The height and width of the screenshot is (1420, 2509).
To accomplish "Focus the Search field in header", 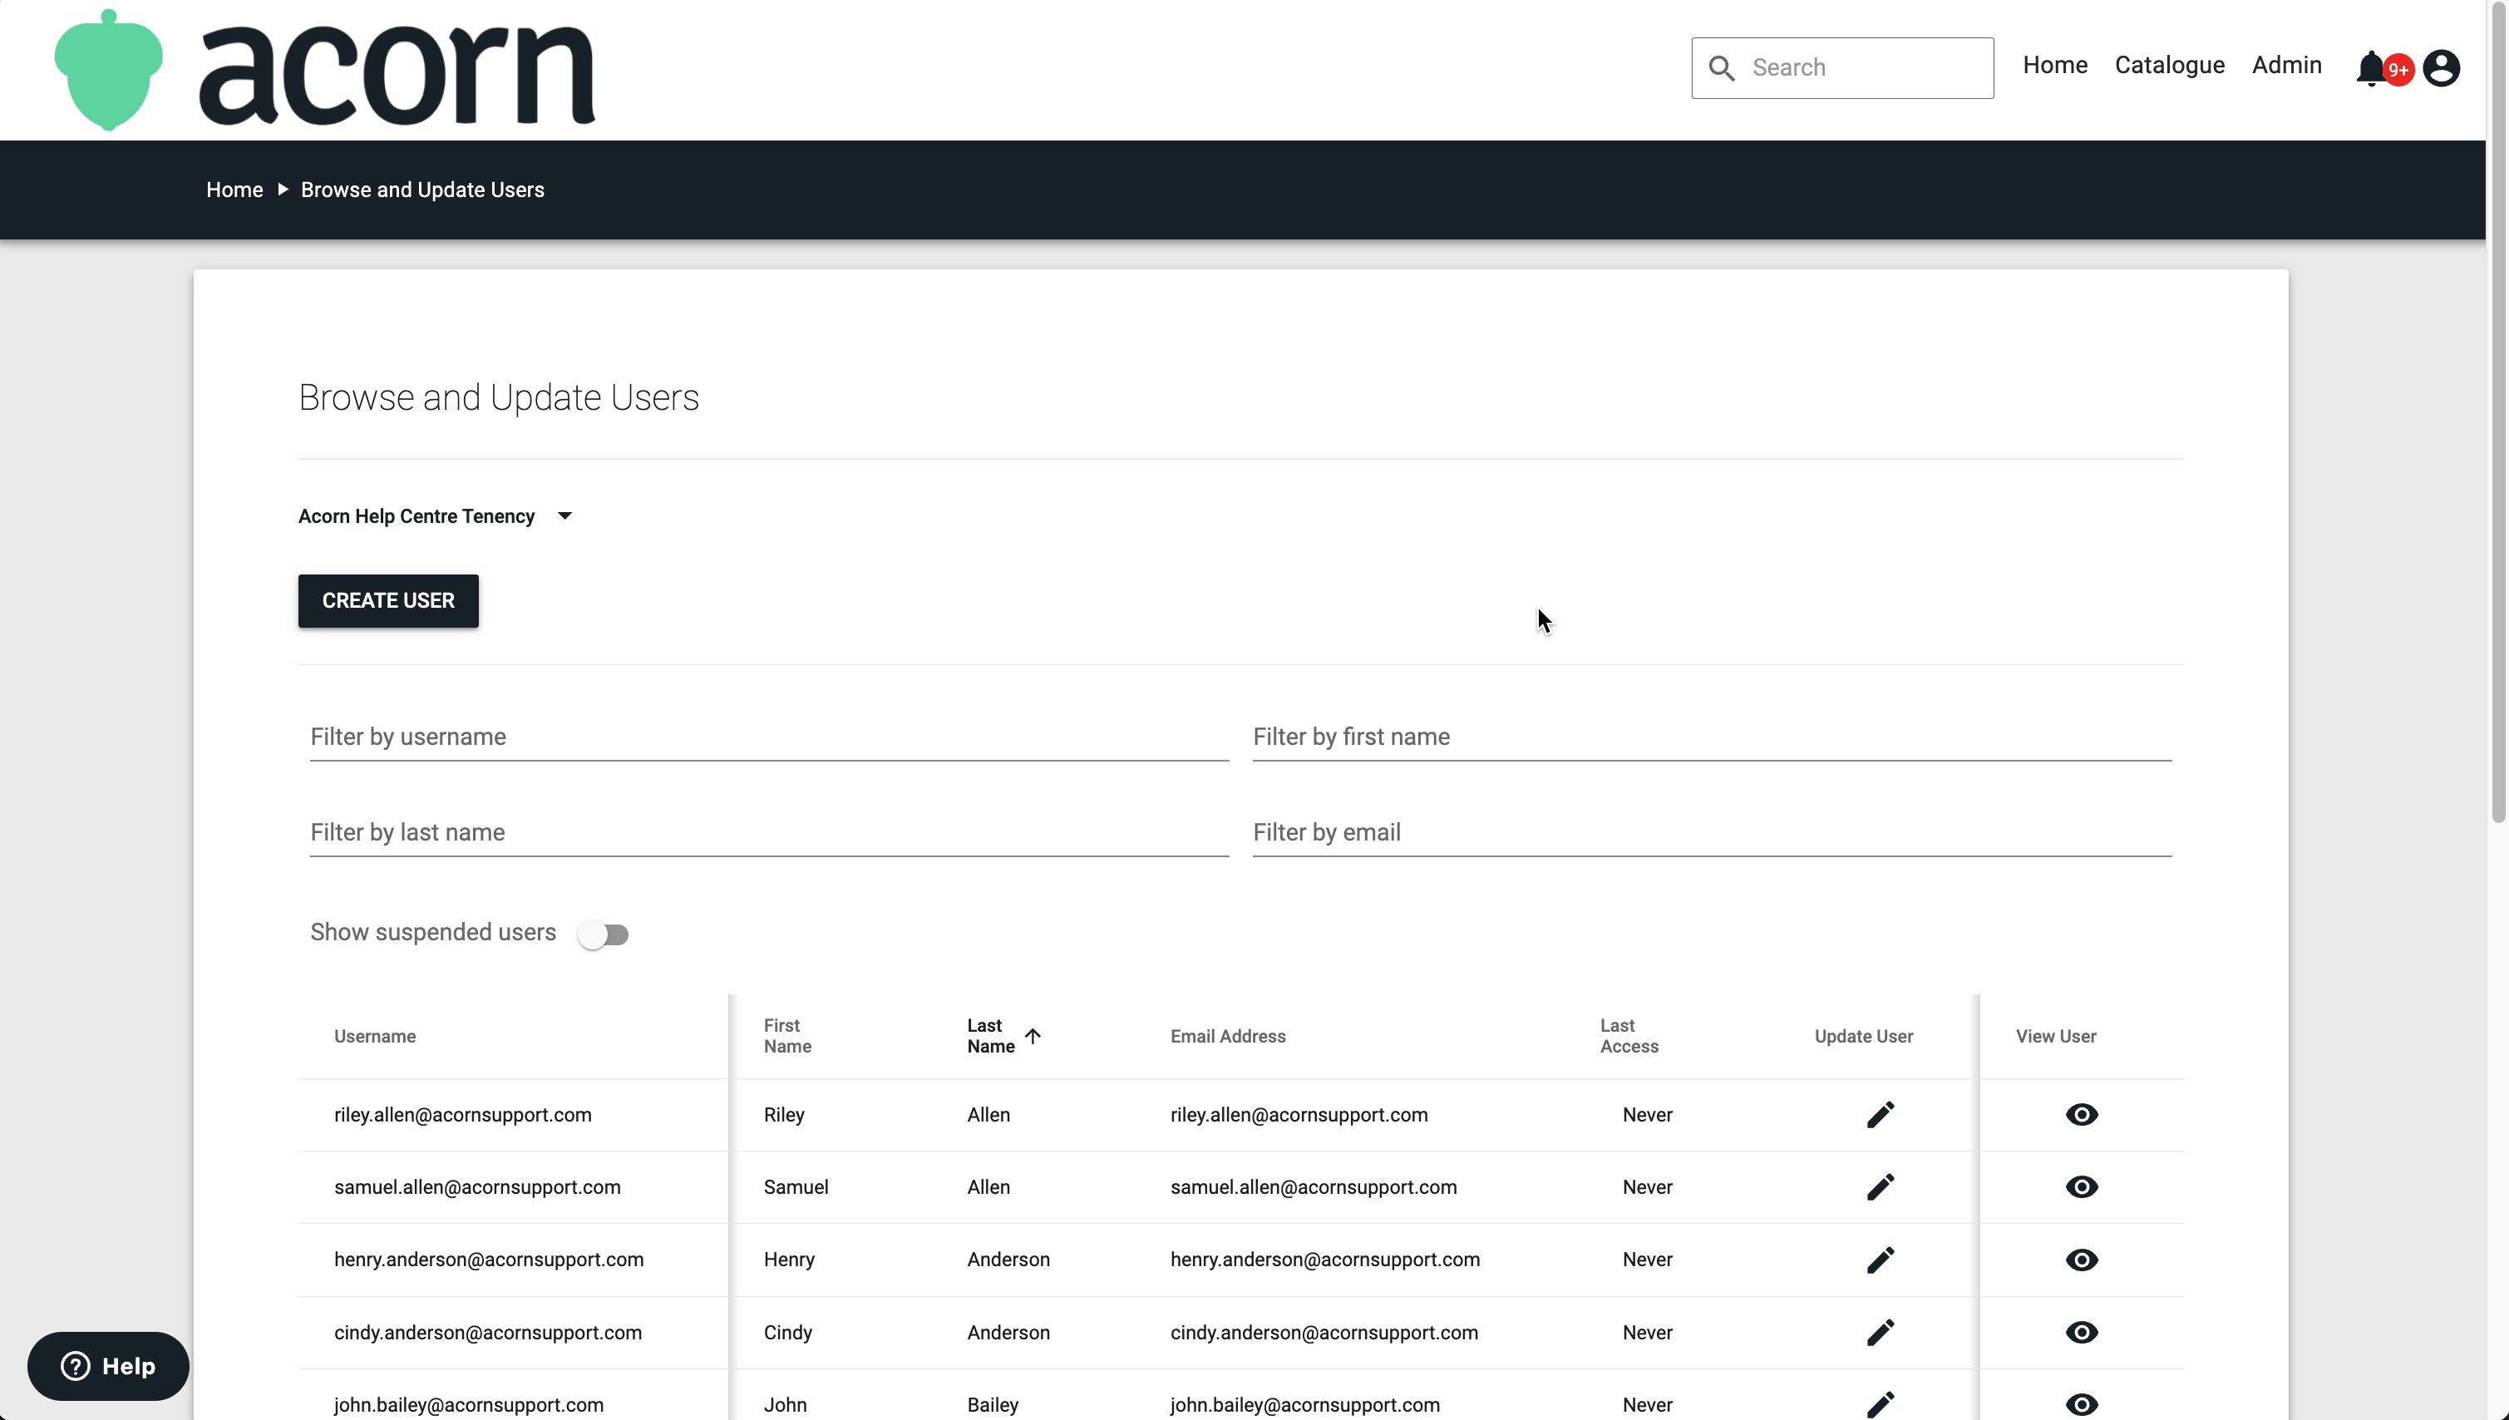I will coord(1842,68).
